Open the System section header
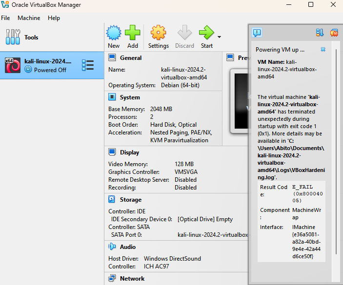This screenshot has width=343, height=285. pos(130,97)
